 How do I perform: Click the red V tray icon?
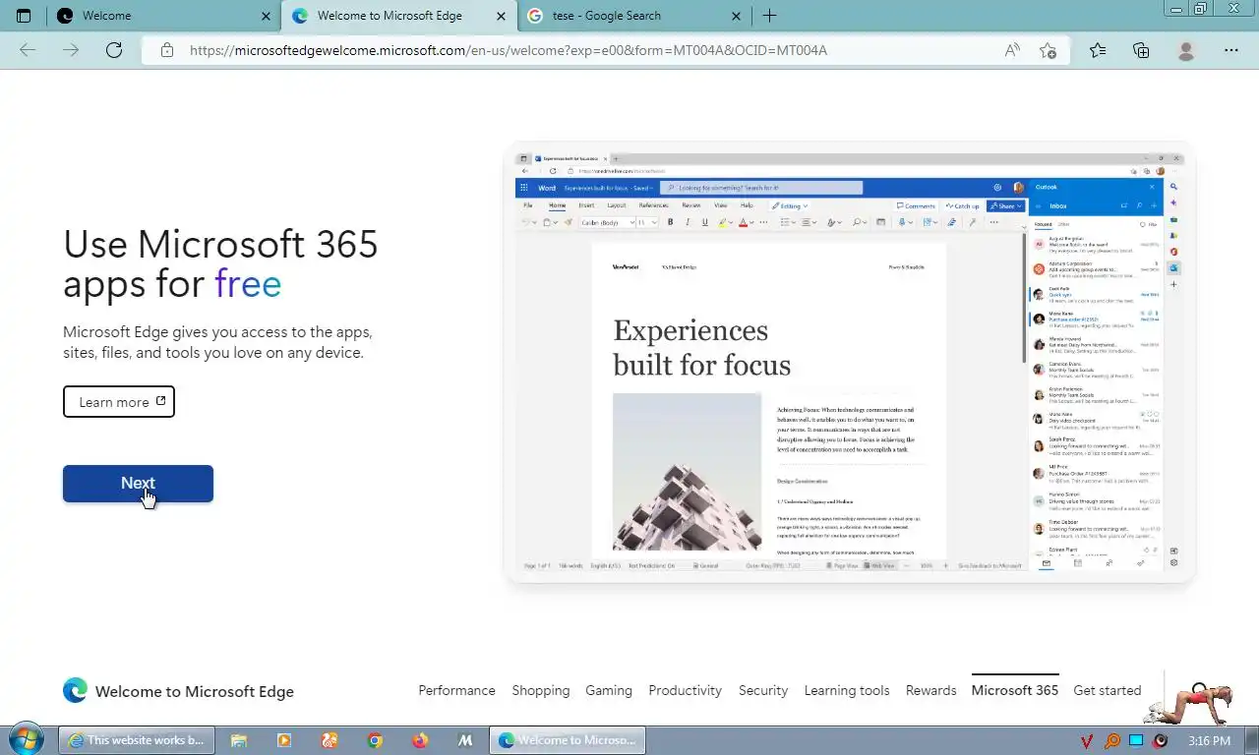(x=1088, y=740)
